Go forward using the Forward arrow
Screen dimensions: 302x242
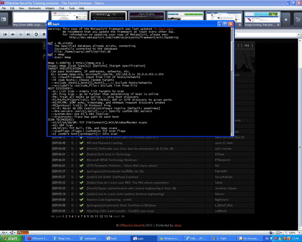coord(20,35)
